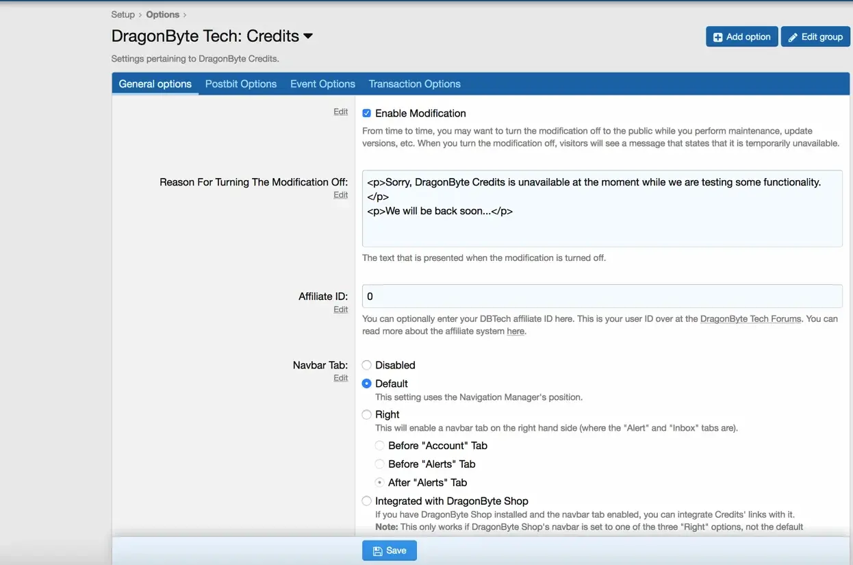This screenshot has height=565, width=853.
Task: Navigate to Setup in the breadcrumb
Action: tap(123, 14)
